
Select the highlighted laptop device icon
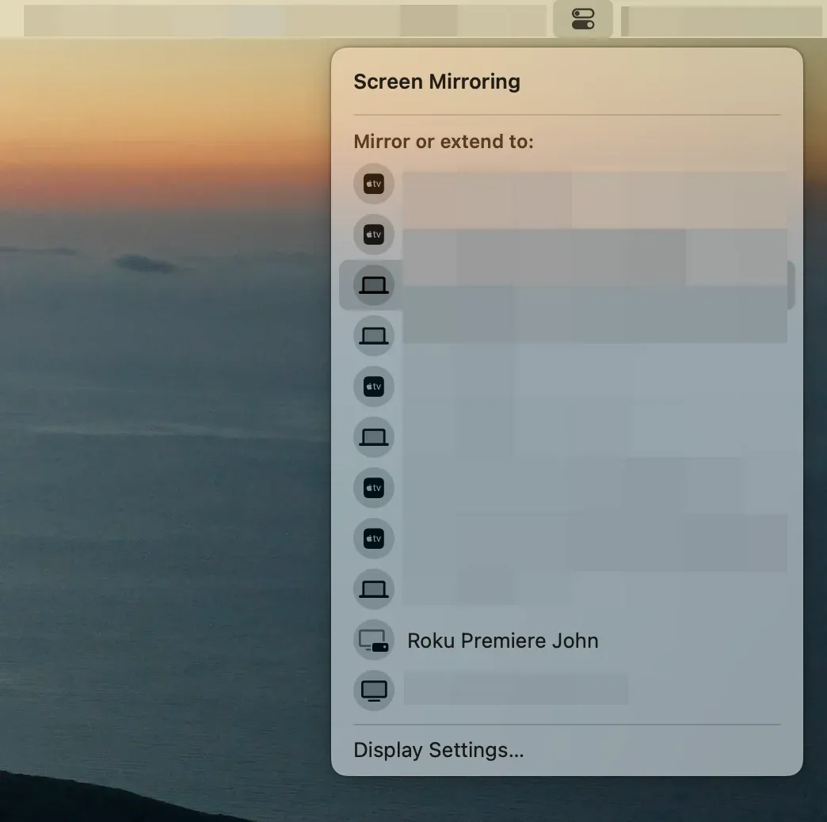[x=373, y=285]
